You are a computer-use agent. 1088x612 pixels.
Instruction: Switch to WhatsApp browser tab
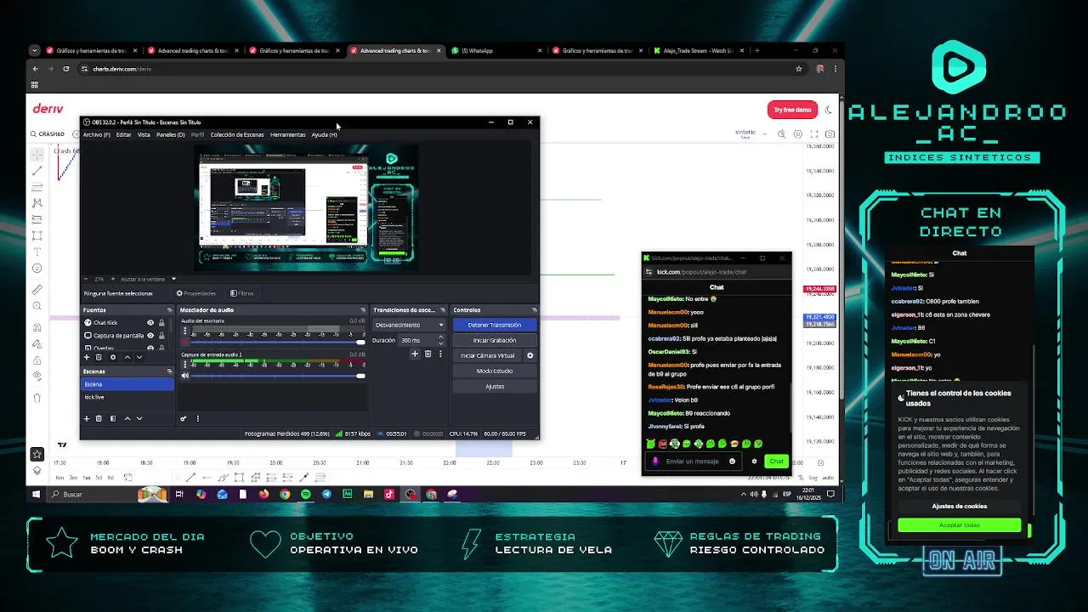(497, 50)
